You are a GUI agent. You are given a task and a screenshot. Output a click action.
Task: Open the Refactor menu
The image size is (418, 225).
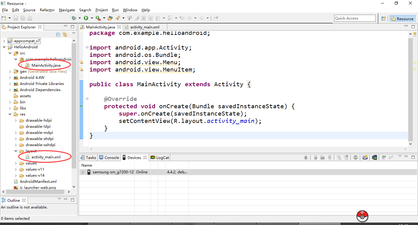pos(47,10)
